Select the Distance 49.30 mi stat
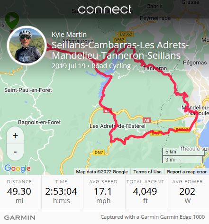This screenshot has height=224, width=209. [x=19, y=192]
